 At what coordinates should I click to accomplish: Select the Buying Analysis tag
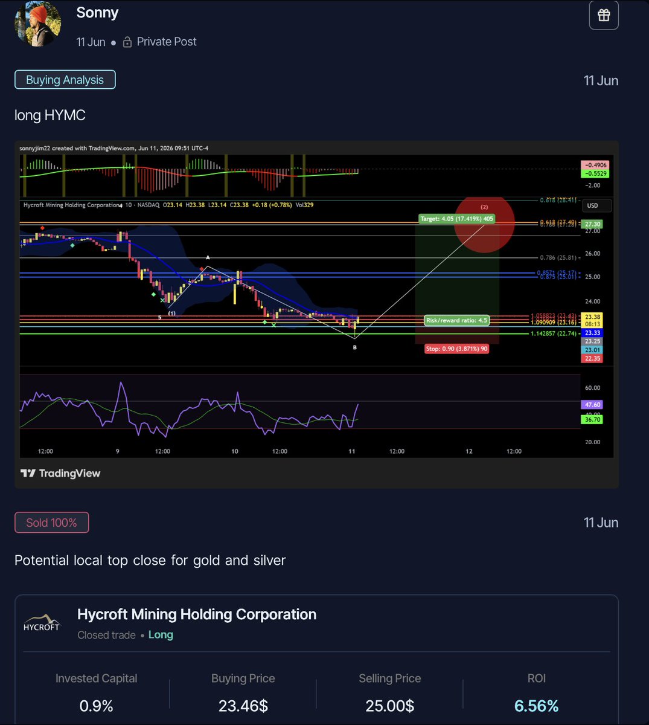click(65, 80)
